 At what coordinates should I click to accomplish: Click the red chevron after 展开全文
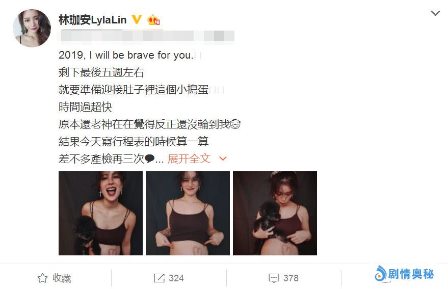[223, 159]
